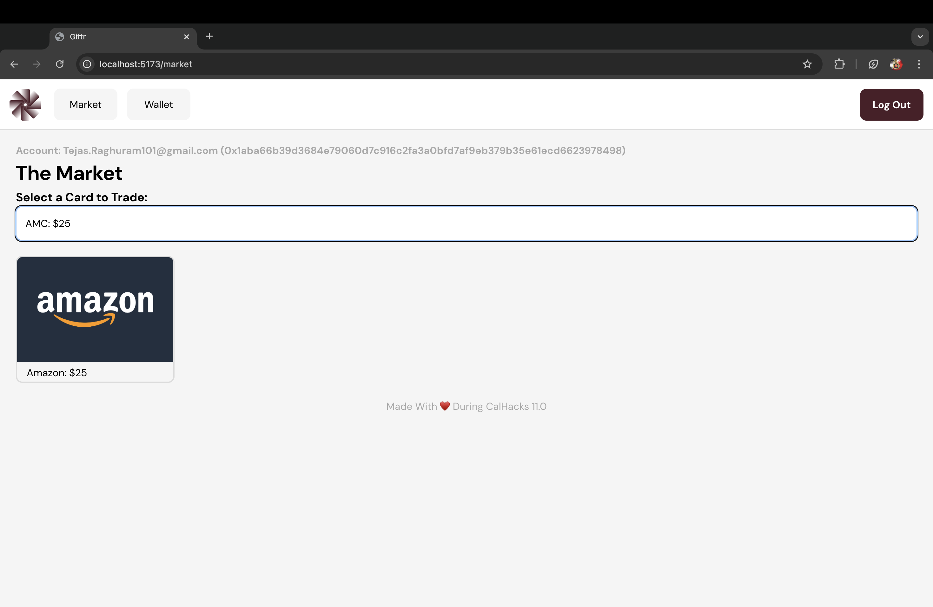Close the Giftr tab

point(187,37)
